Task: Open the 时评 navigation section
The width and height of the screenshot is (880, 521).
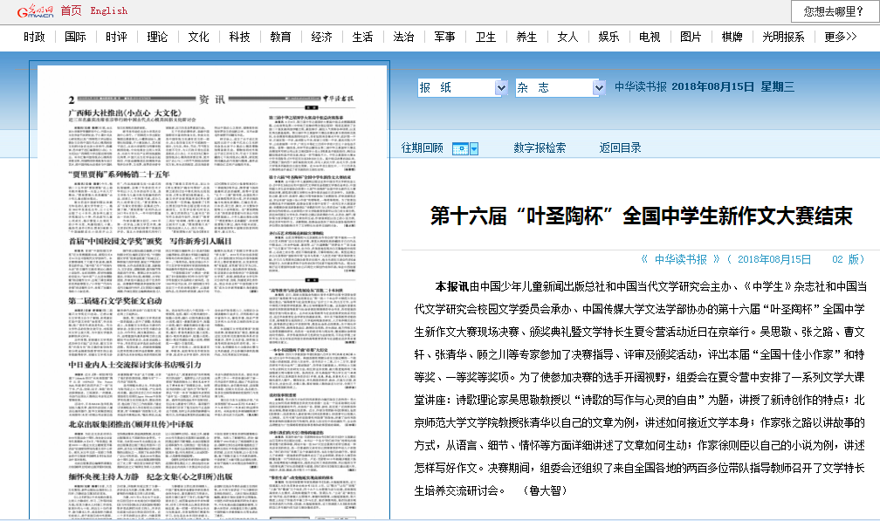Action: (x=116, y=37)
